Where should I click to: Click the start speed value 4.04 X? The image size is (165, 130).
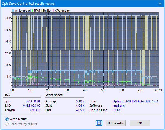tap(80, 106)
